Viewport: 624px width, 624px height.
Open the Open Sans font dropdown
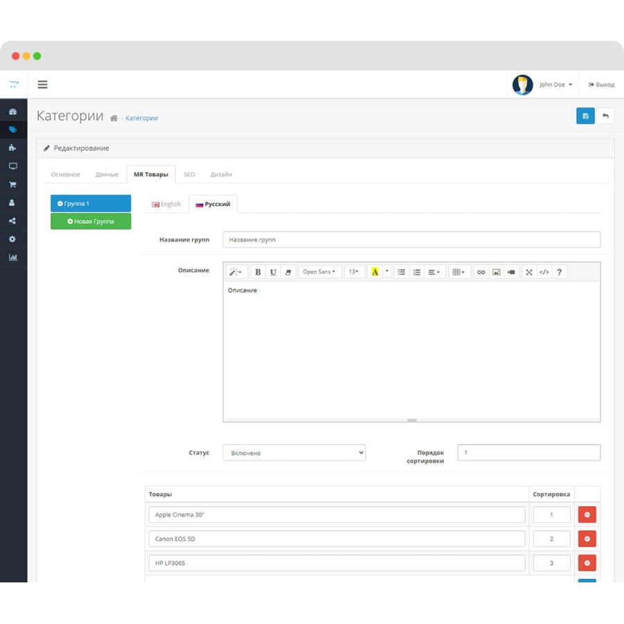pos(319,272)
